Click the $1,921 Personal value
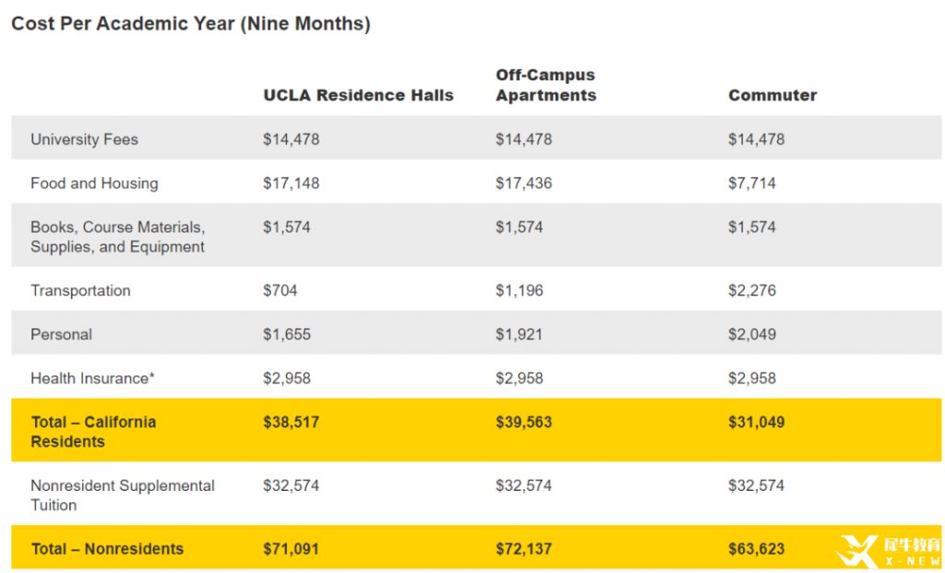This screenshot has width=945, height=573. pyautogui.click(x=519, y=334)
